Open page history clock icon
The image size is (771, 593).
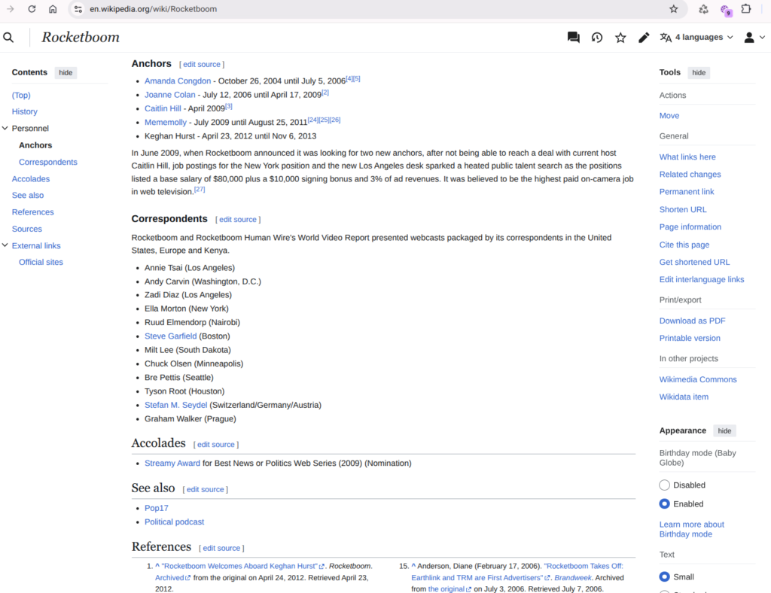(597, 38)
